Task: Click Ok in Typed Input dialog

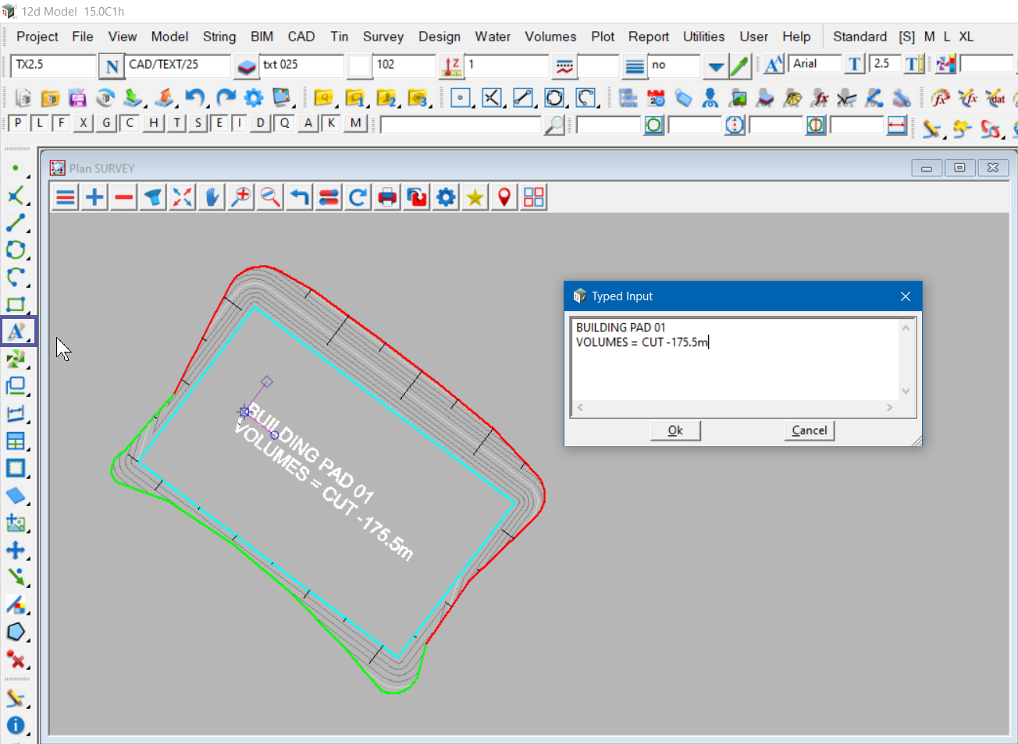Action: click(x=675, y=430)
